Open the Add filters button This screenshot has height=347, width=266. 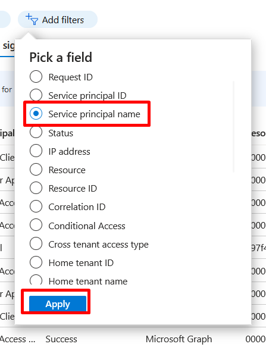[58, 20]
